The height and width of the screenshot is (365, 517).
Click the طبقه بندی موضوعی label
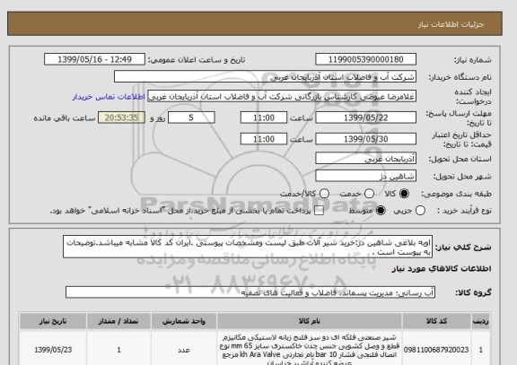(x=456, y=194)
